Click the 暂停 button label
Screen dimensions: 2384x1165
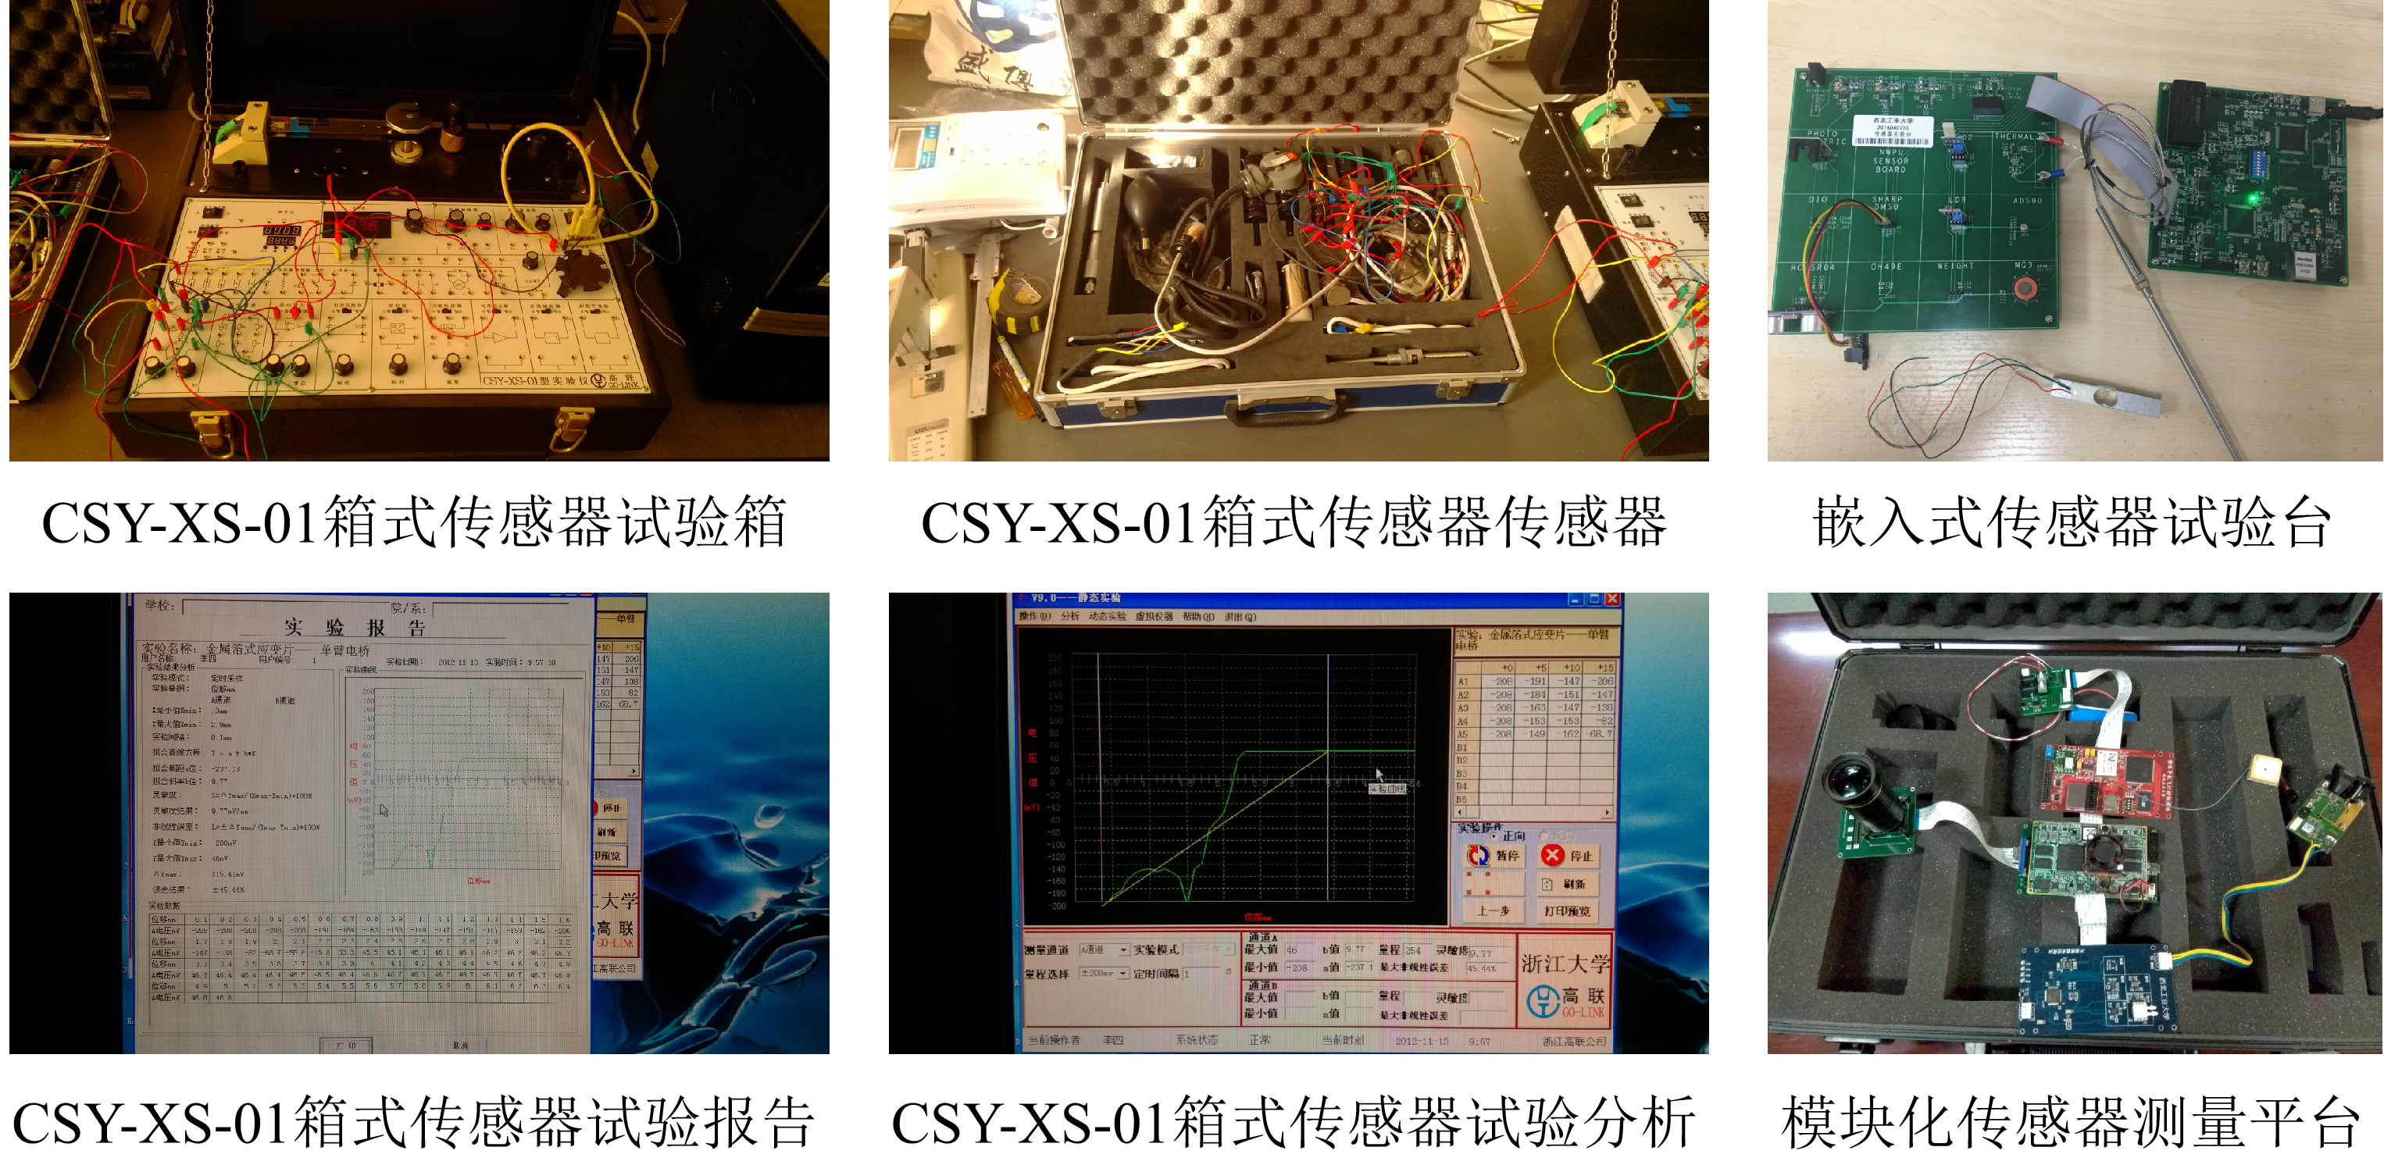(x=1508, y=856)
